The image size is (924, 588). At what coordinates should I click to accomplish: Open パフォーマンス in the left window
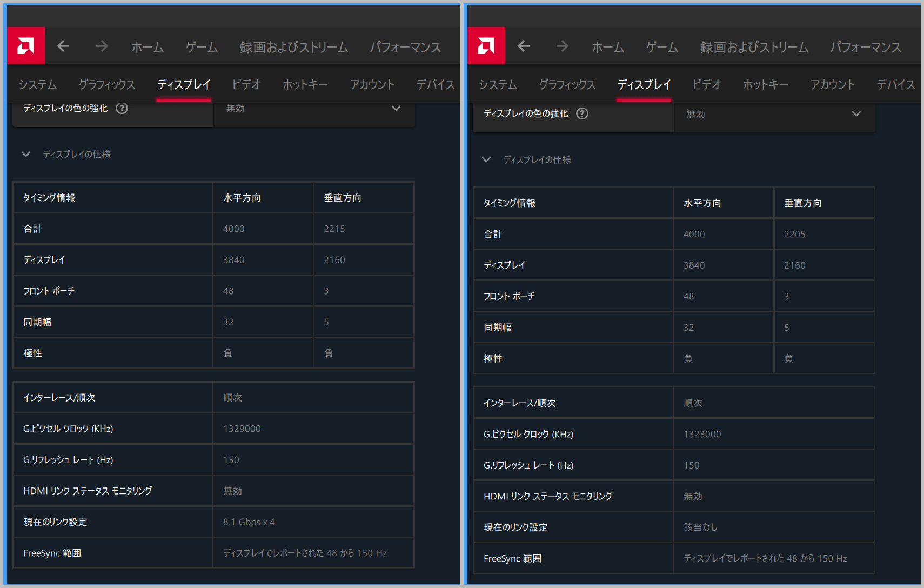coord(405,47)
